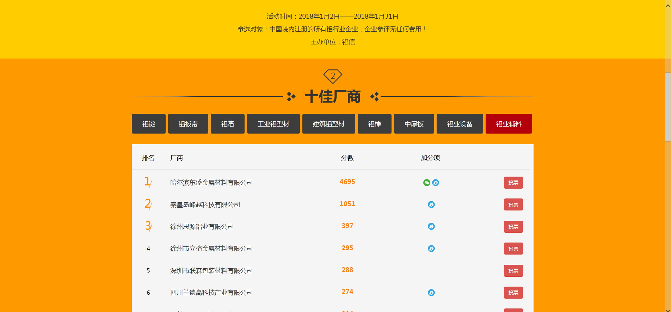Switch to the 建筑铝型材 tab
Screen dimensions: 671x312
point(328,124)
